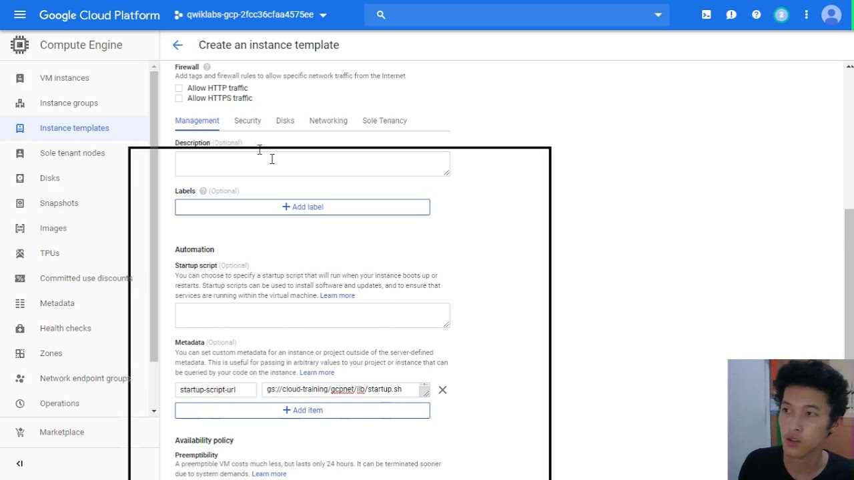Screen dimensions: 854x480
Task: Open Learn more link for preemptibility
Action: coord(269,474)
